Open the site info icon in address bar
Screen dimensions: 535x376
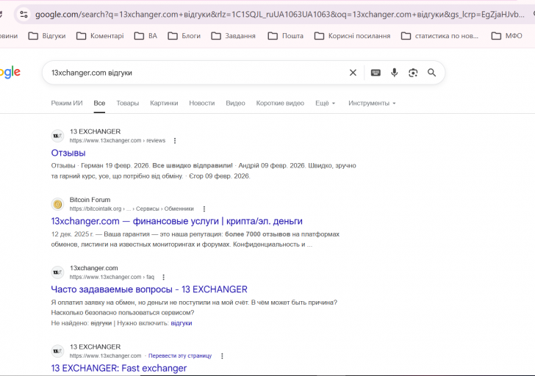[x=24, y=14]
